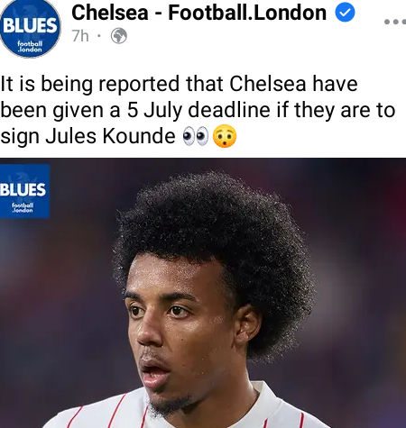Image resolution: width=406 pixels, height=428 pixels.
Task: Click the word Chelsea in the post body
Action: [268, 84]
